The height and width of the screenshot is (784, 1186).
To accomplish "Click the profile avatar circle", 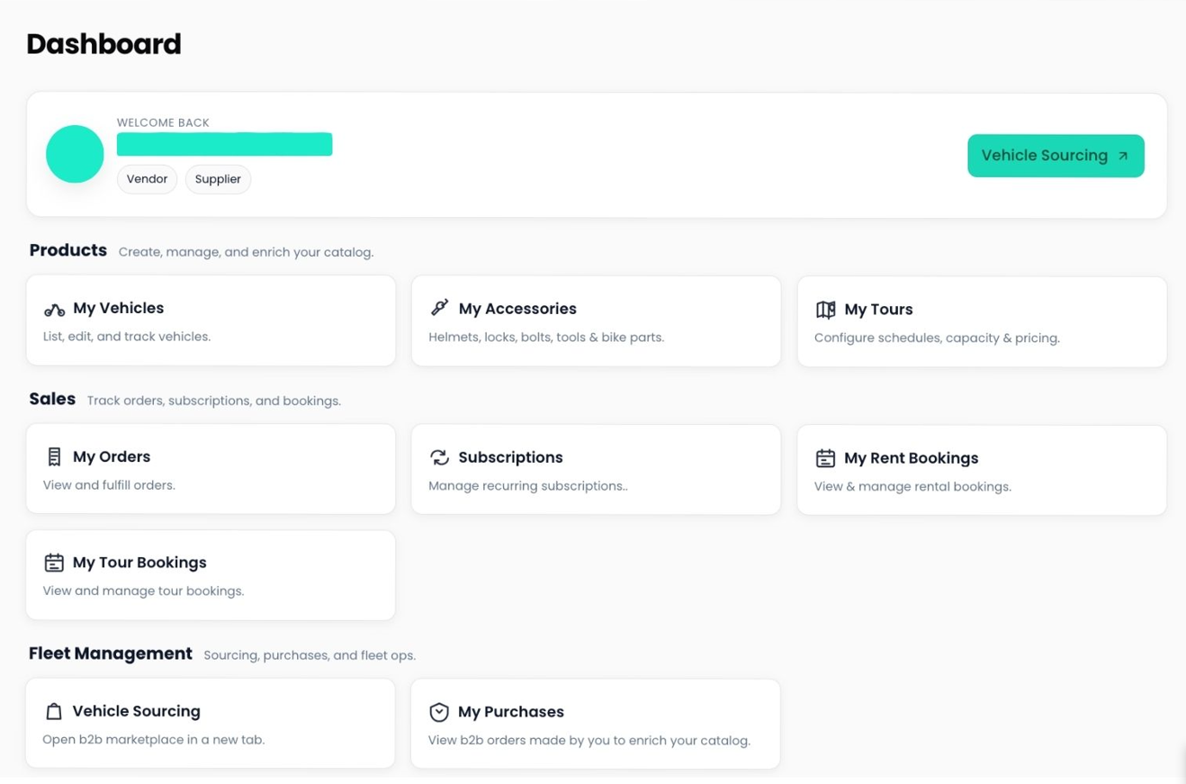I will (75, 153).
